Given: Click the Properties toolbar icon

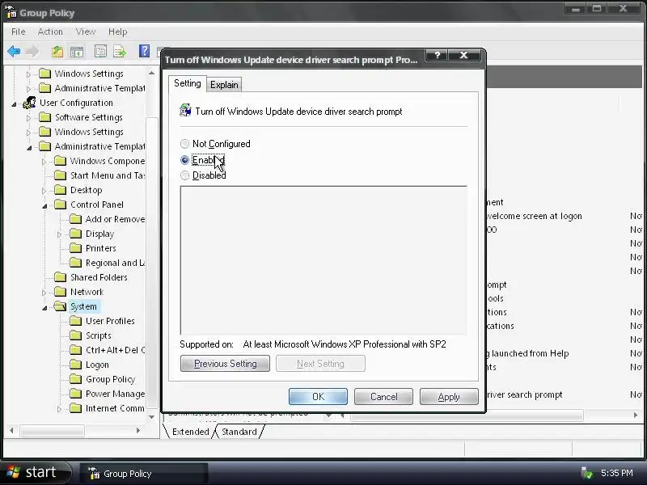Looking at the screenshot, I should coord(100,52).
